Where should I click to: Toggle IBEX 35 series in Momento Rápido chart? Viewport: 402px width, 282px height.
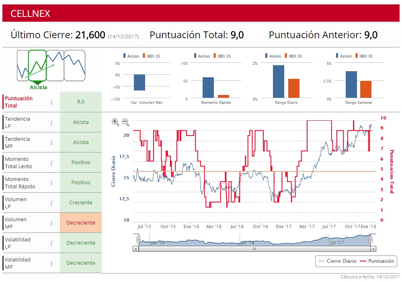pos(222,56)
